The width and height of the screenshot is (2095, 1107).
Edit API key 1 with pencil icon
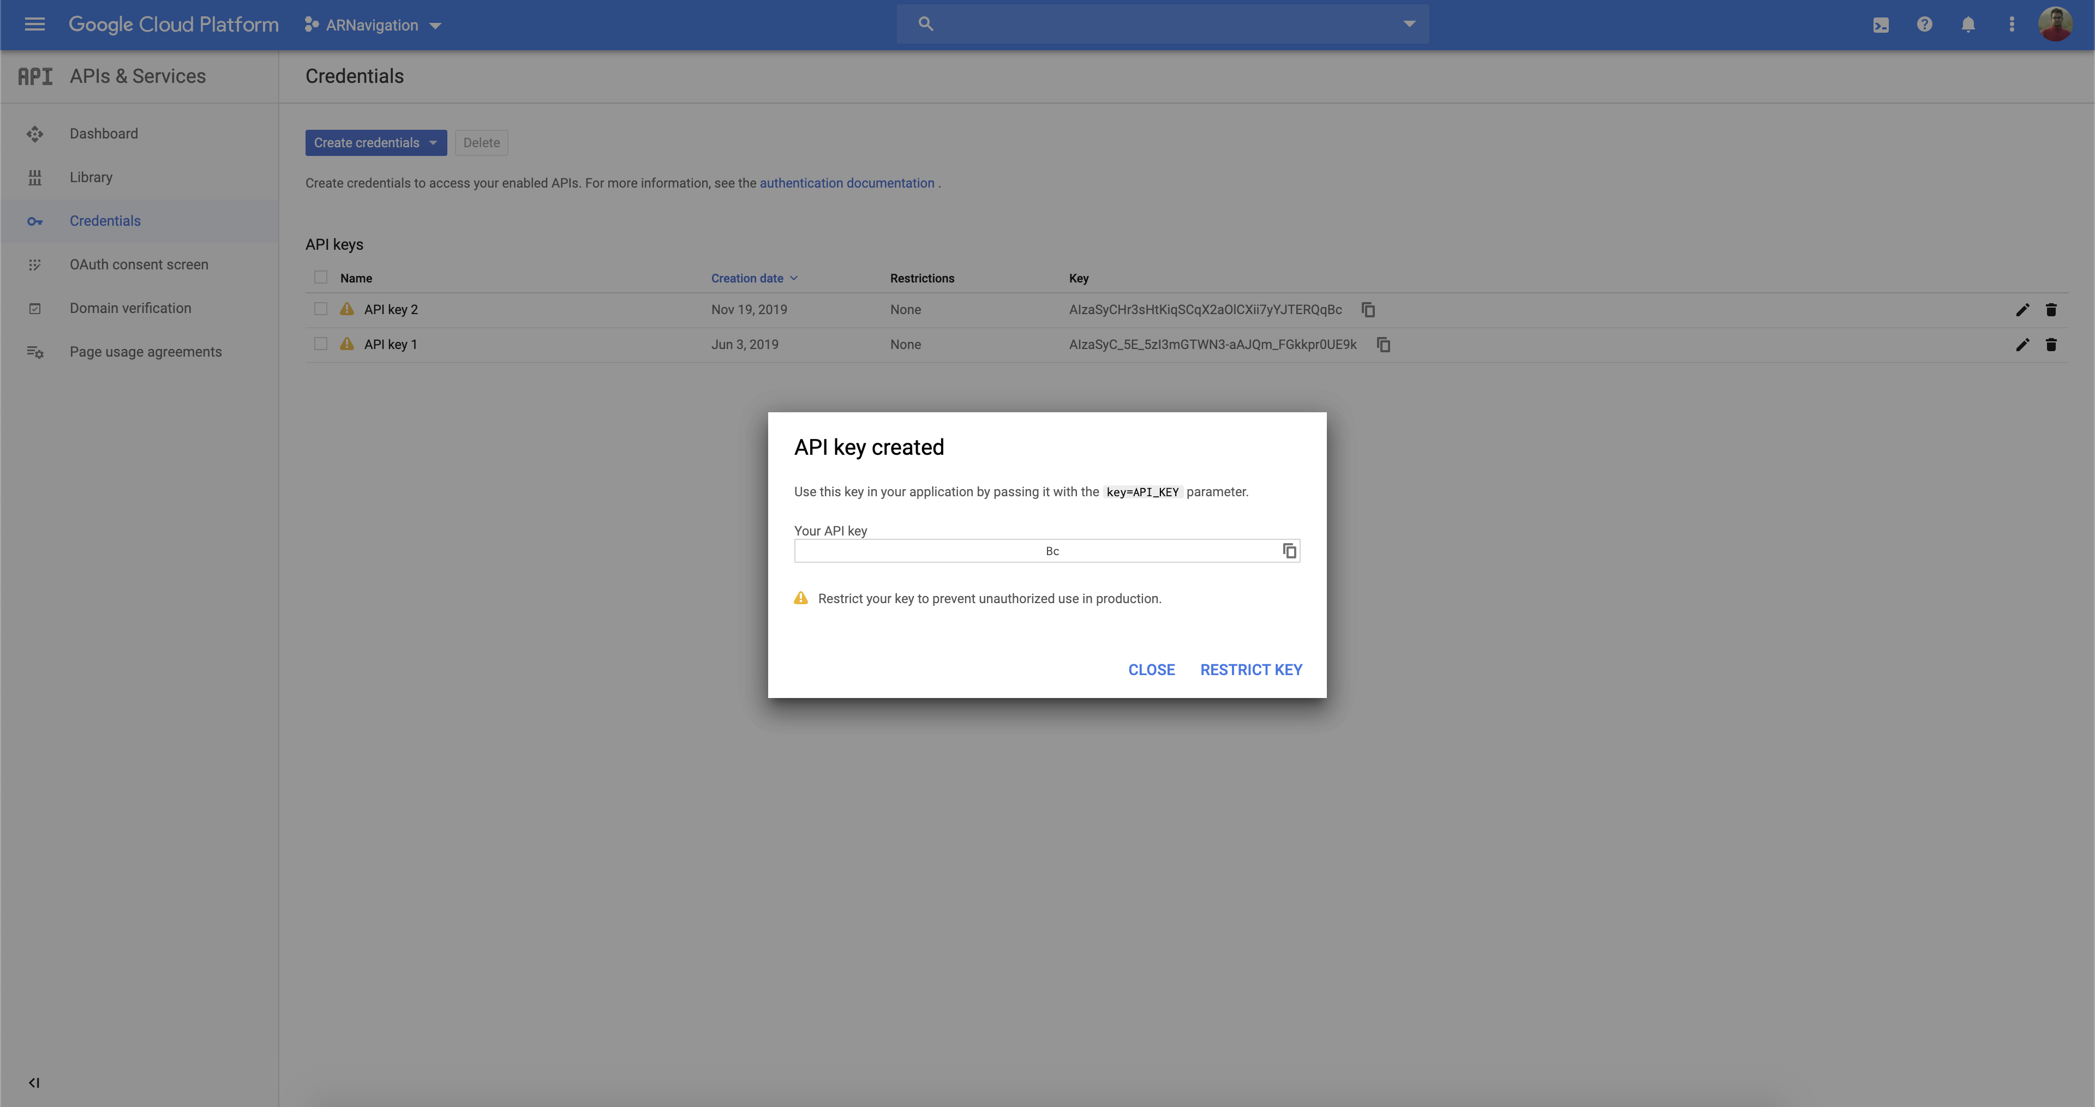2022,345
